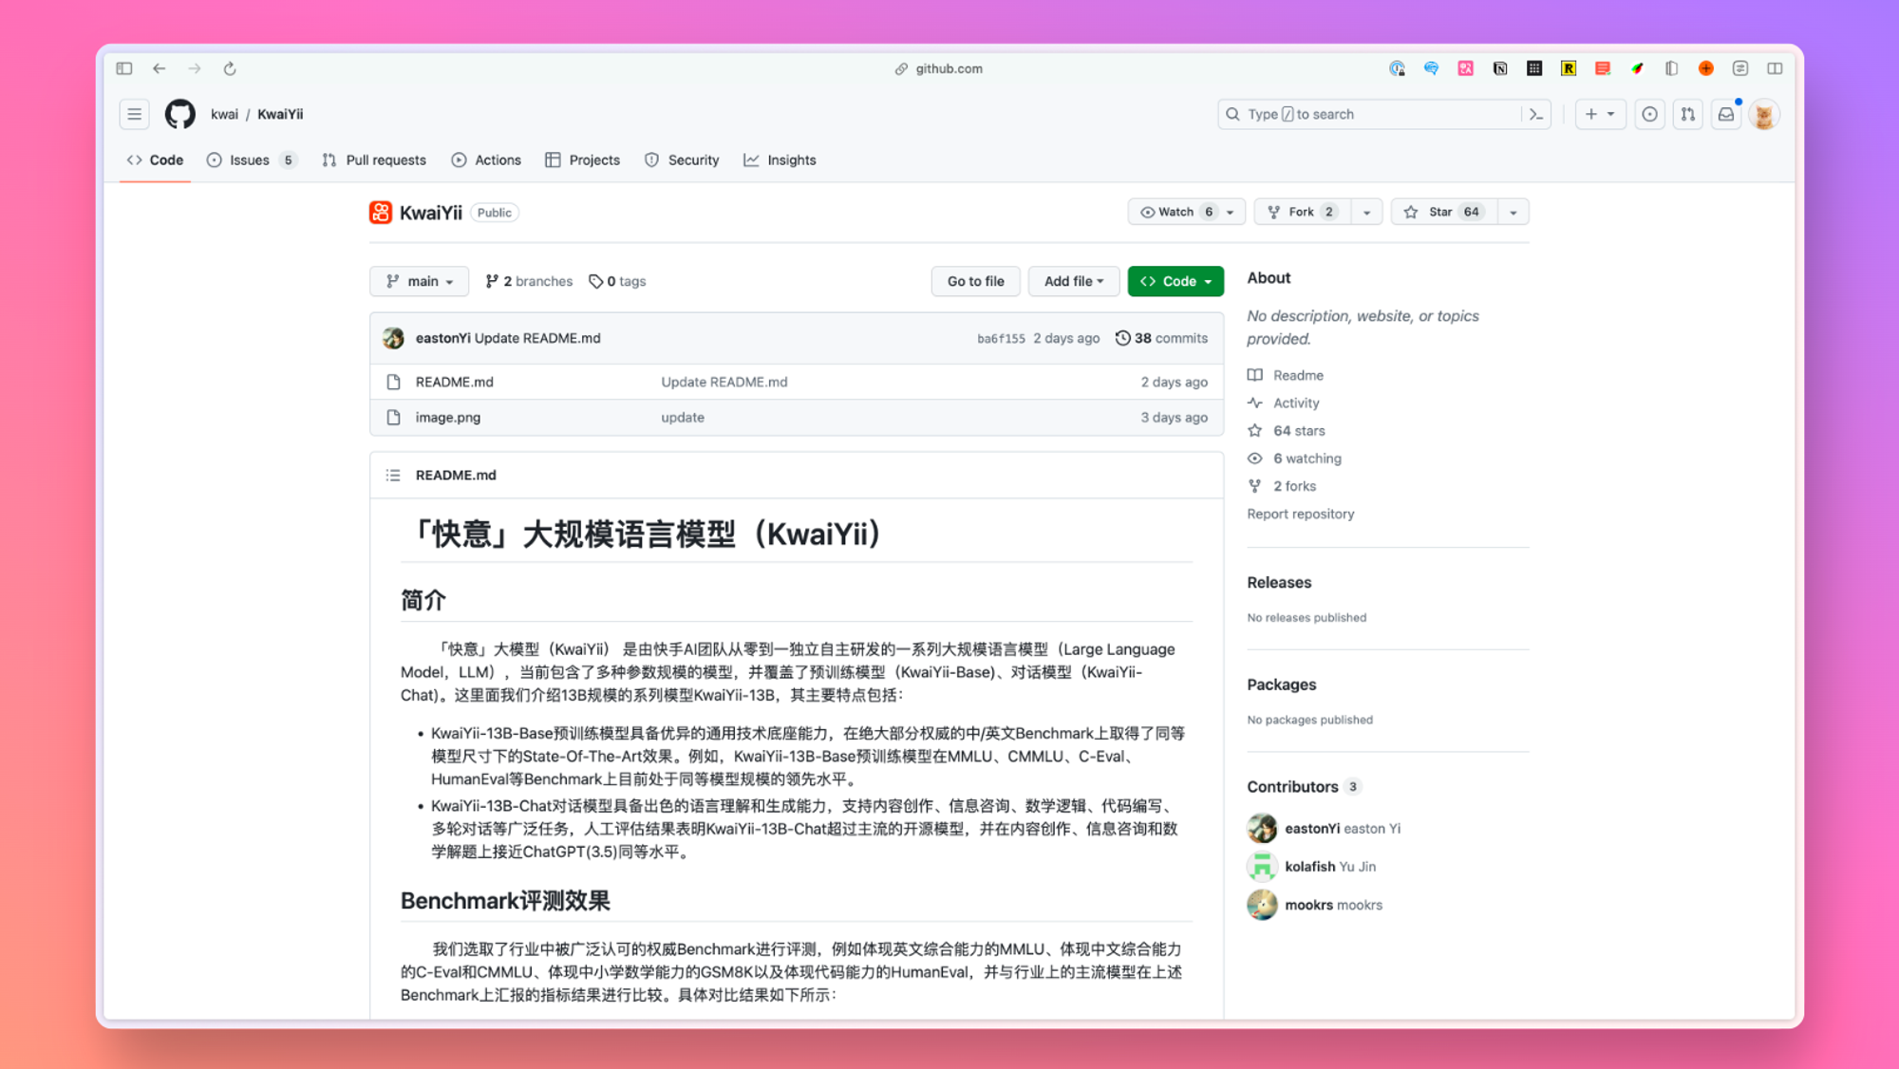Image resolution: width=1899 pixels, height=1069 pixels.
Task: Open the image.png file link
Action: pyautogui.click(x=447, y=417)
